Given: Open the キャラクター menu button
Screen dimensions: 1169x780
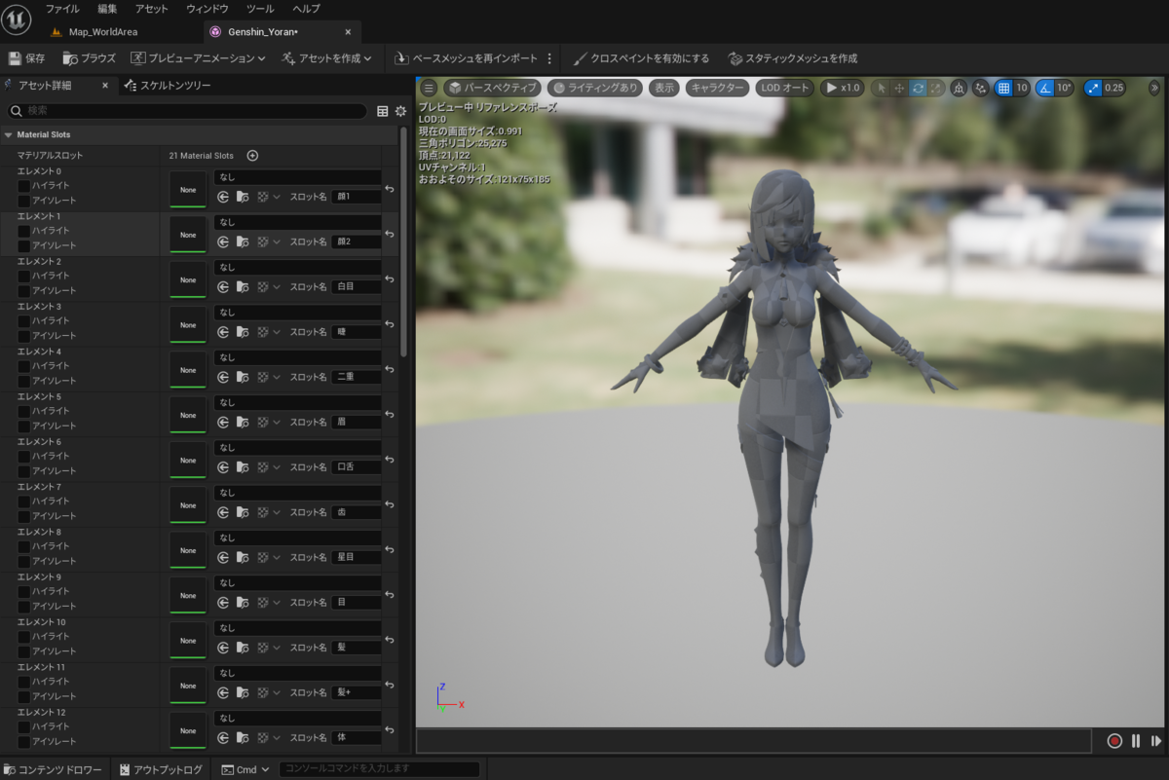Looking at the screenshot, I should coord(717,88).
